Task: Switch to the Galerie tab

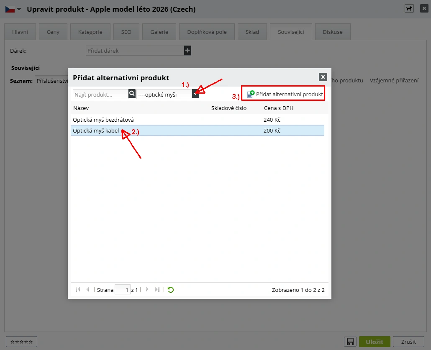Action: tap(159, 32)
